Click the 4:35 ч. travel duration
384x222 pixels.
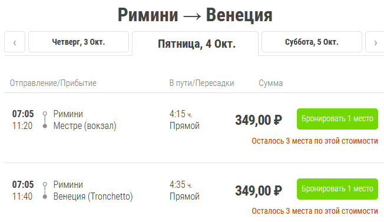[181, 184]
